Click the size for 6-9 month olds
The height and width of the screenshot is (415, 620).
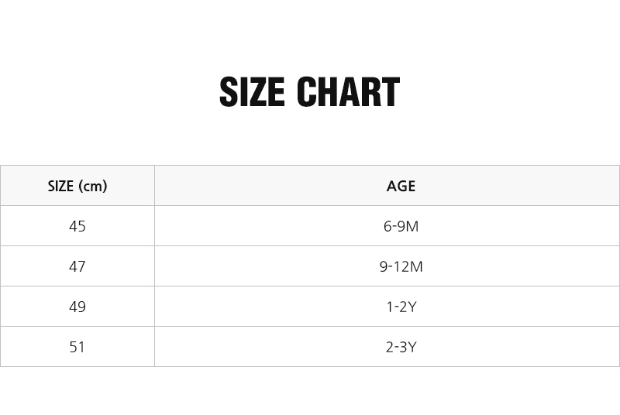[77, 226]
